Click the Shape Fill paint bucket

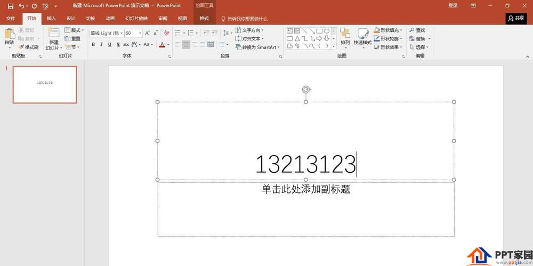click(x=377, y=30)
